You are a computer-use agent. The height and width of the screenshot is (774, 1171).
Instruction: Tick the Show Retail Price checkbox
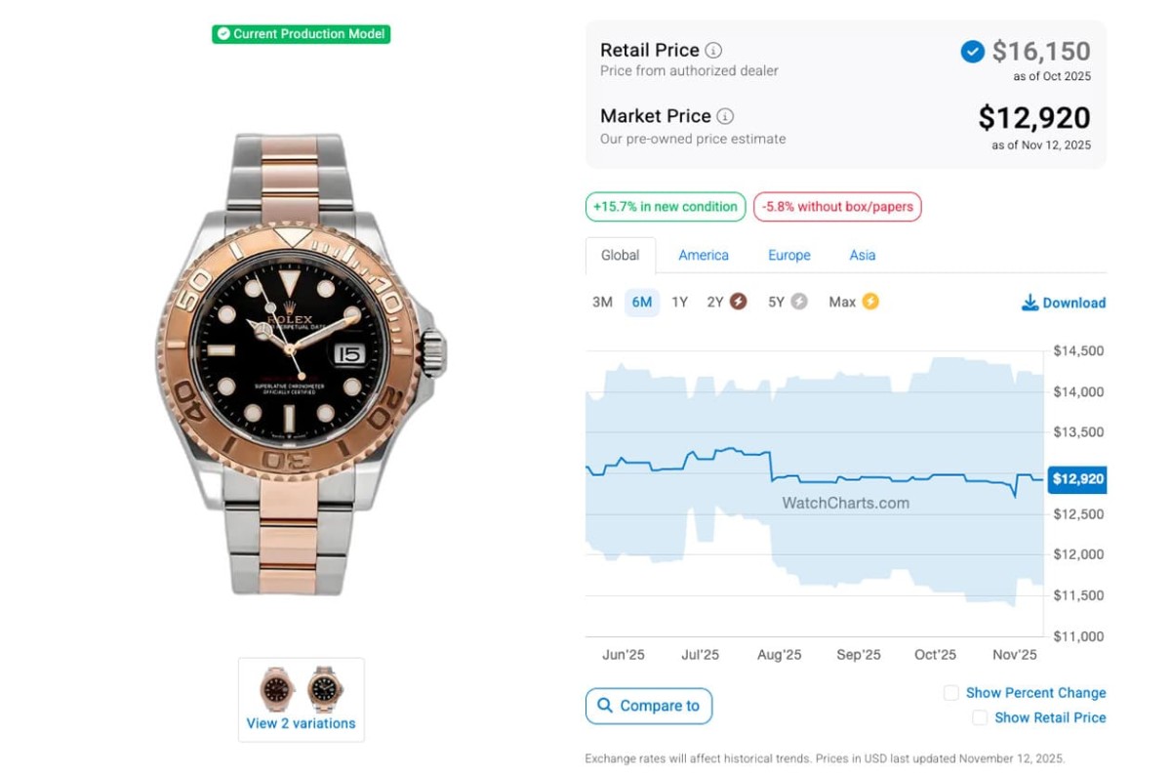tap(980, 717)
